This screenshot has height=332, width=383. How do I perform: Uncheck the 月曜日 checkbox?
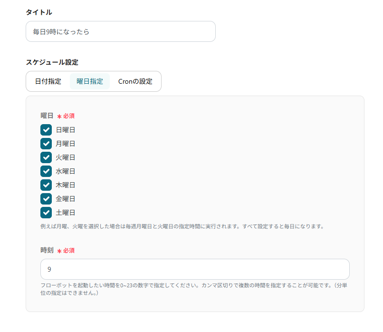click(46, 143)
